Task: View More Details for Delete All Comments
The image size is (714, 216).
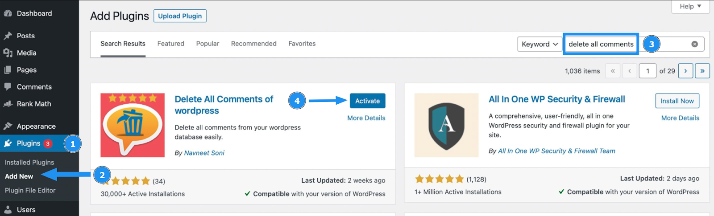Action: 366,118
